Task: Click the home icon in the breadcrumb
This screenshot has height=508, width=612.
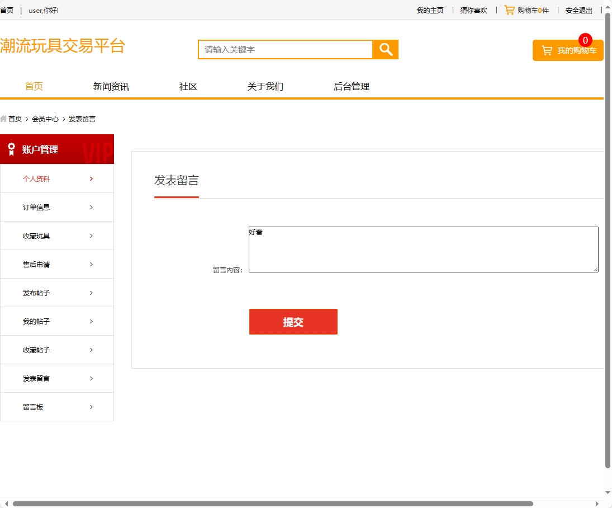Action: pos(4,119)
